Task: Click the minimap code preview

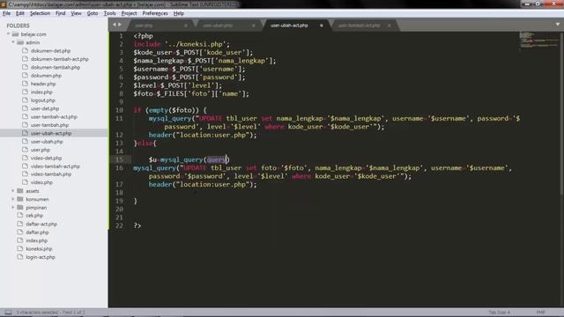Action: click(x=538, y=41)
